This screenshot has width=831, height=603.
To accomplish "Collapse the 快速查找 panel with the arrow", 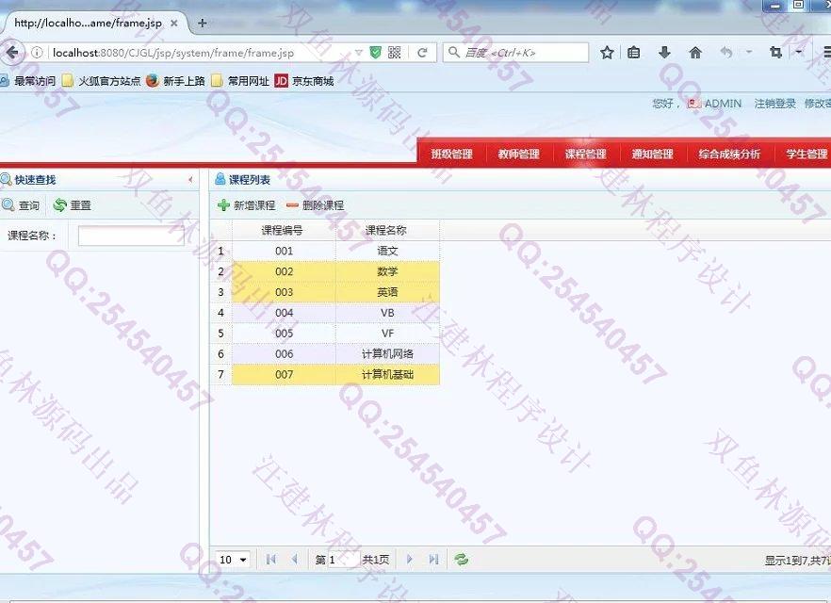I will [x=190, y=180].
